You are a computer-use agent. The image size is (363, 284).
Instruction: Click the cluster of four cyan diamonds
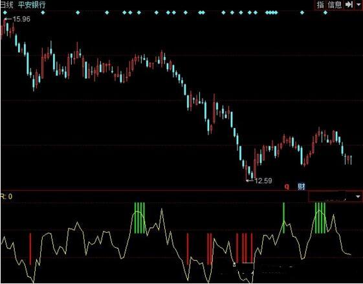tap(271, 12)
